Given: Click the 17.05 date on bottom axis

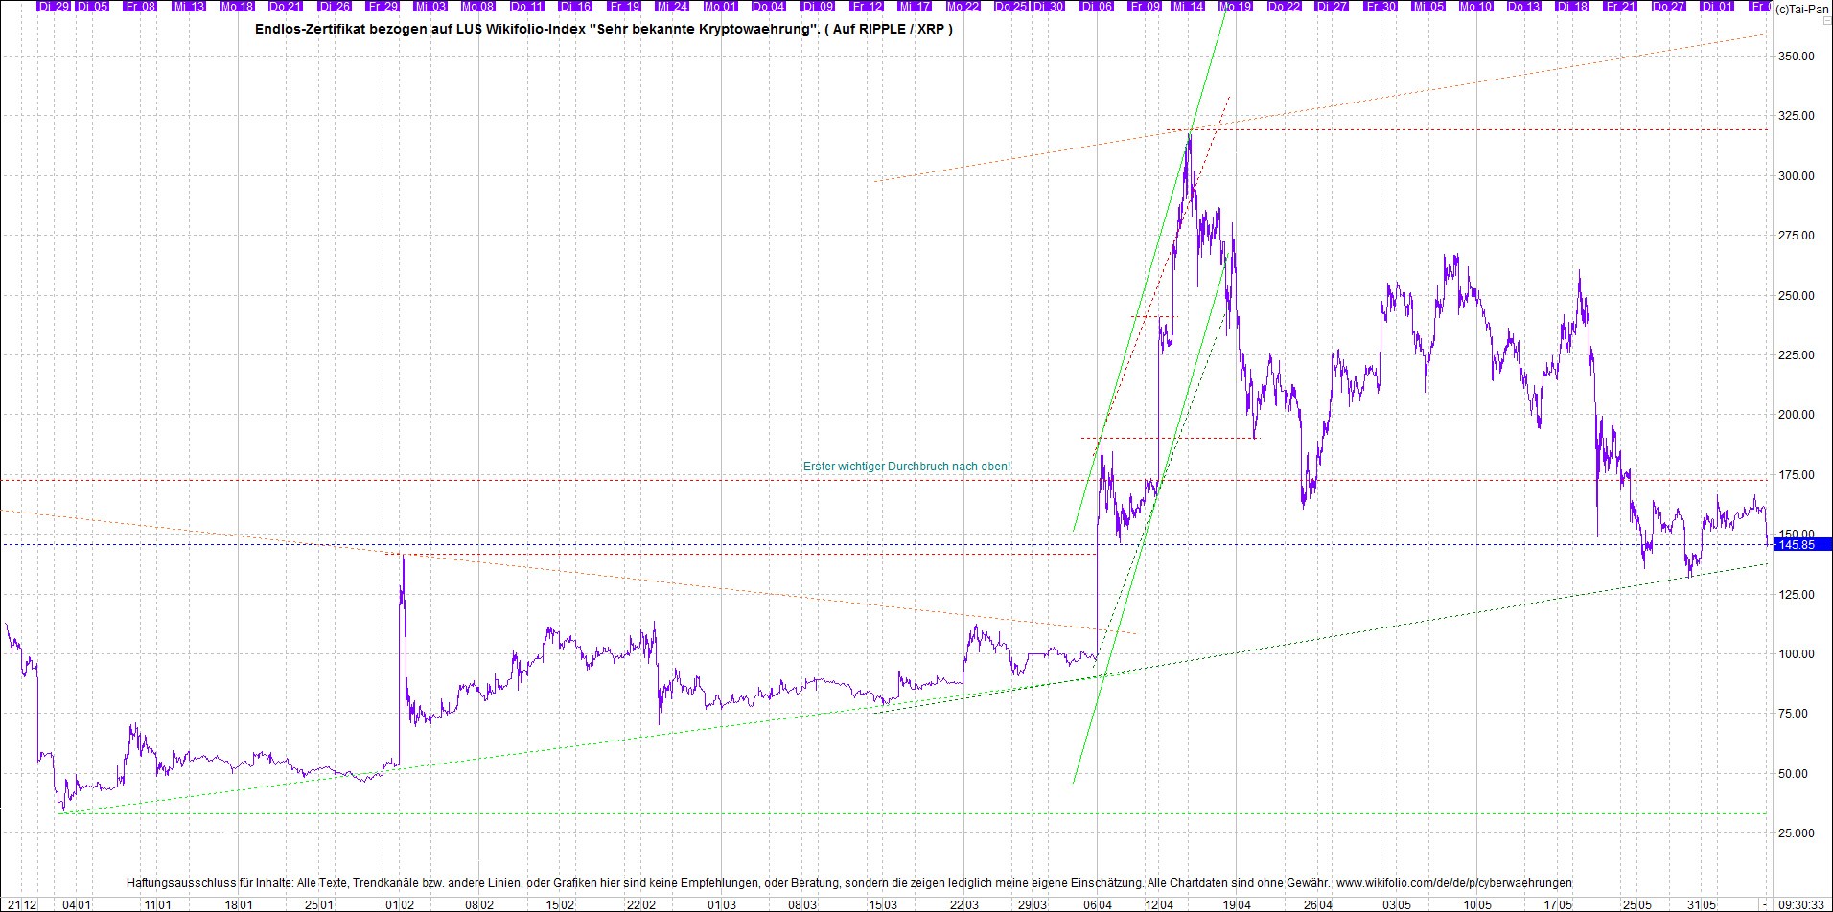Looking at the screenshot, I should click(1558, 904).
